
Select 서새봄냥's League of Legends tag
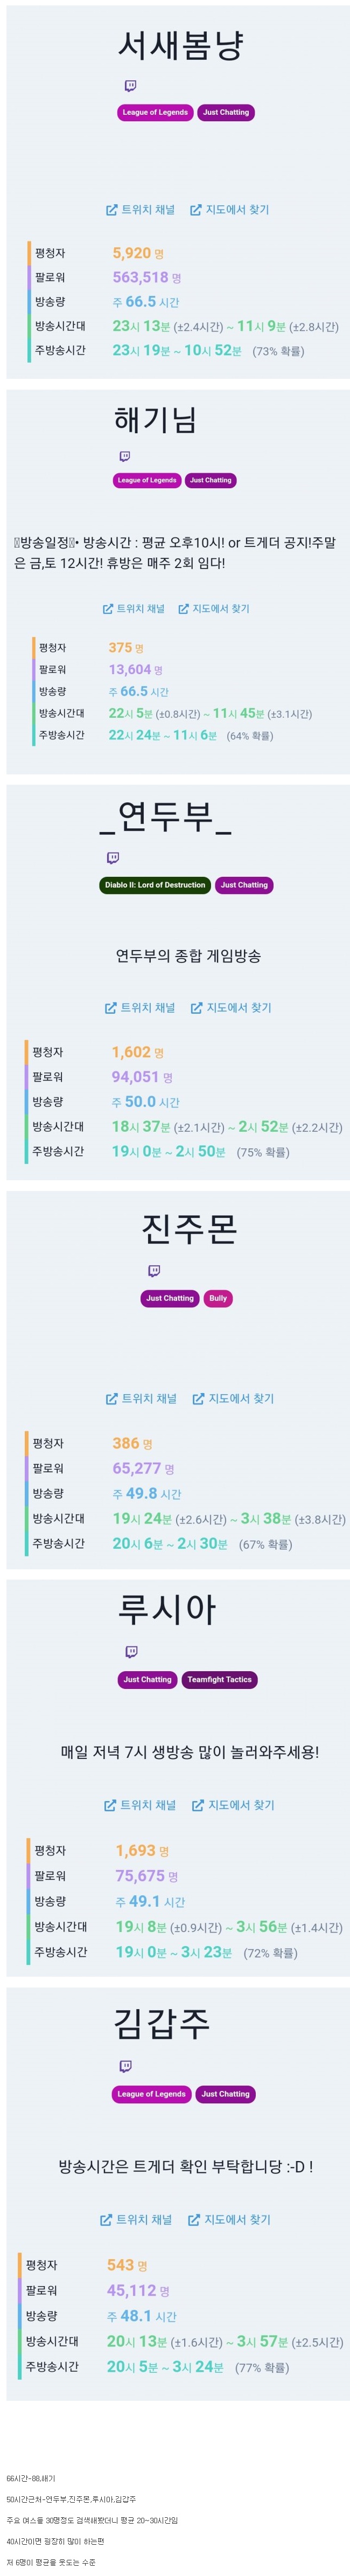(x=155, y=112)
